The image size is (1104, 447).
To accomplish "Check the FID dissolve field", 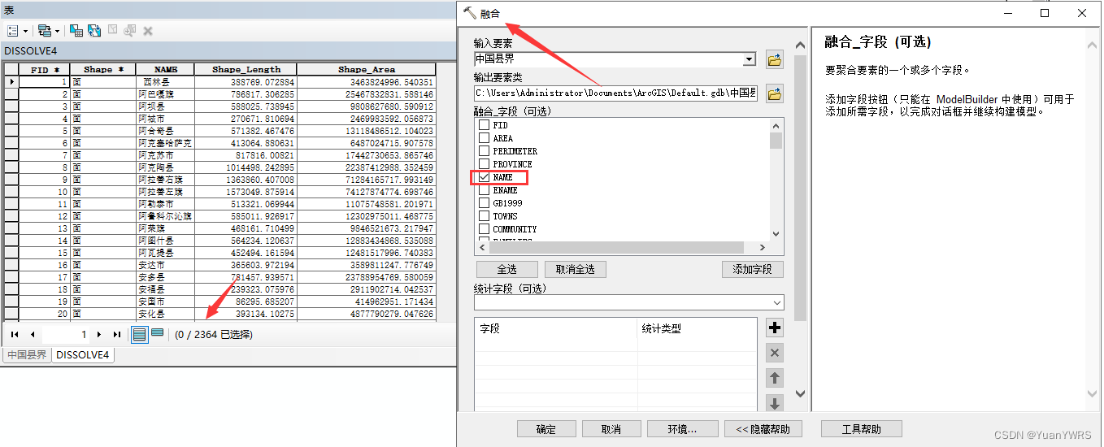I will [x=485, y=125].
